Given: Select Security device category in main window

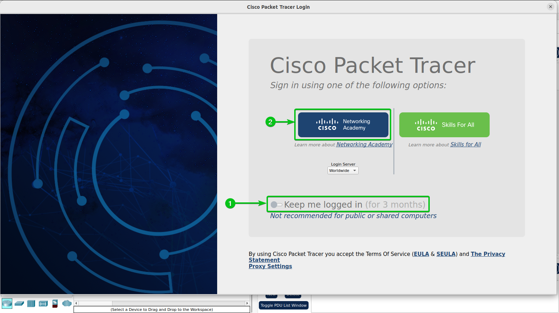Looking at the screenshot, I should pyautogui.click(x=55, y=303).
